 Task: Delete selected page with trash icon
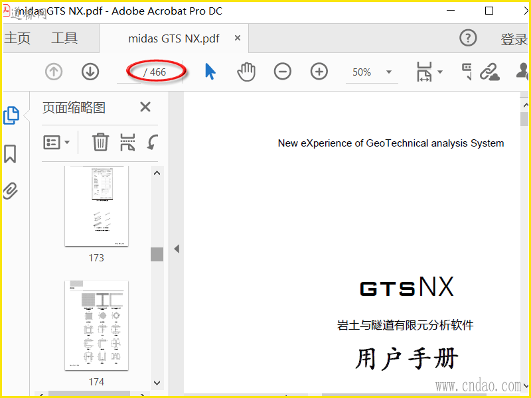click(x=101, y=142)
